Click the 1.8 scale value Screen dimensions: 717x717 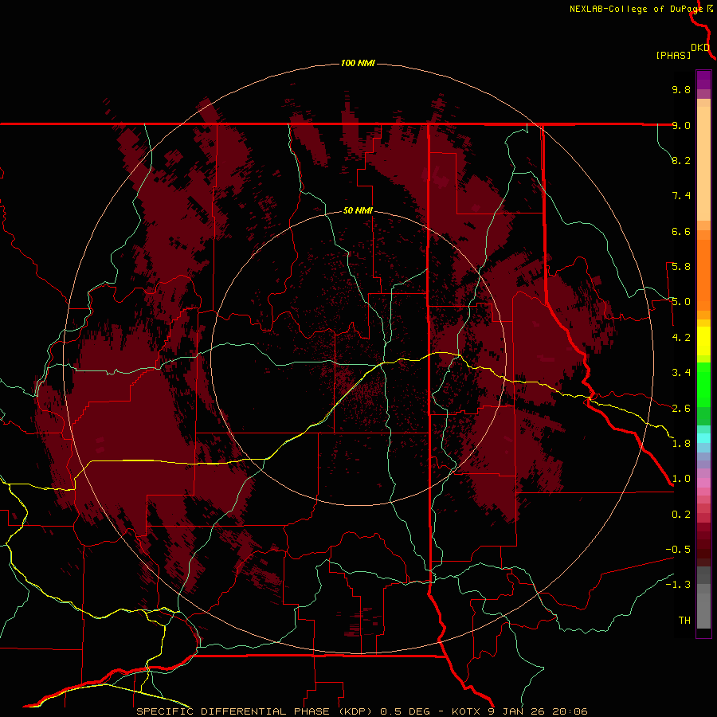click(681, 444)
